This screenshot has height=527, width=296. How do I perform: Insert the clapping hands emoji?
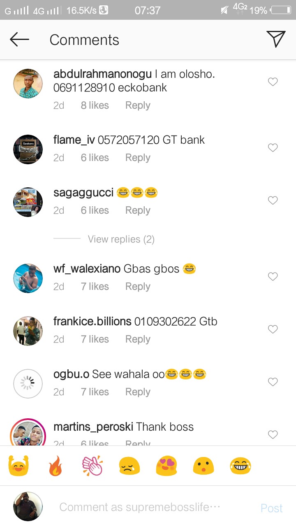click(92, 466)
